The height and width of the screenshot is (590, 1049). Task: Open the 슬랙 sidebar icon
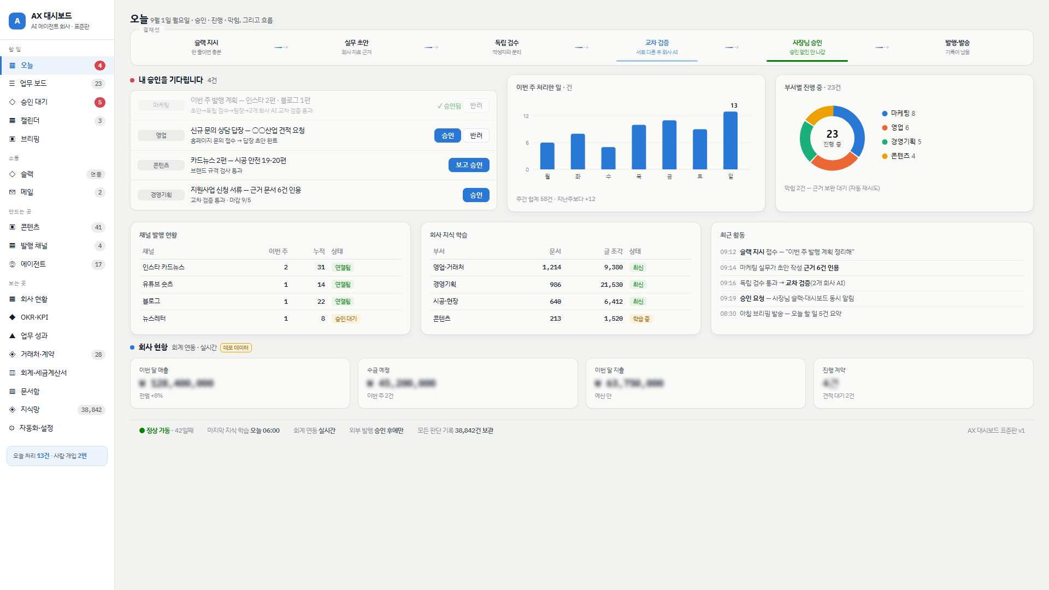click(12, 174)
